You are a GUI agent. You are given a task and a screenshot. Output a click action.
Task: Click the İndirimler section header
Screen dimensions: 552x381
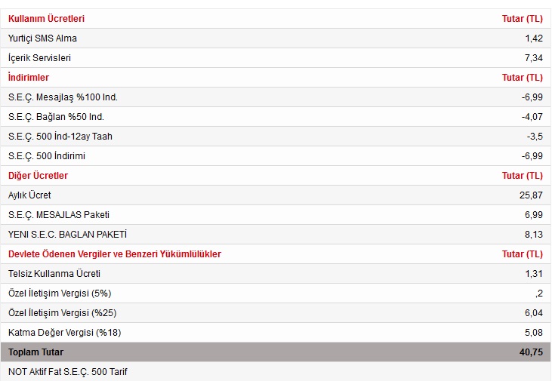[29, 77]
